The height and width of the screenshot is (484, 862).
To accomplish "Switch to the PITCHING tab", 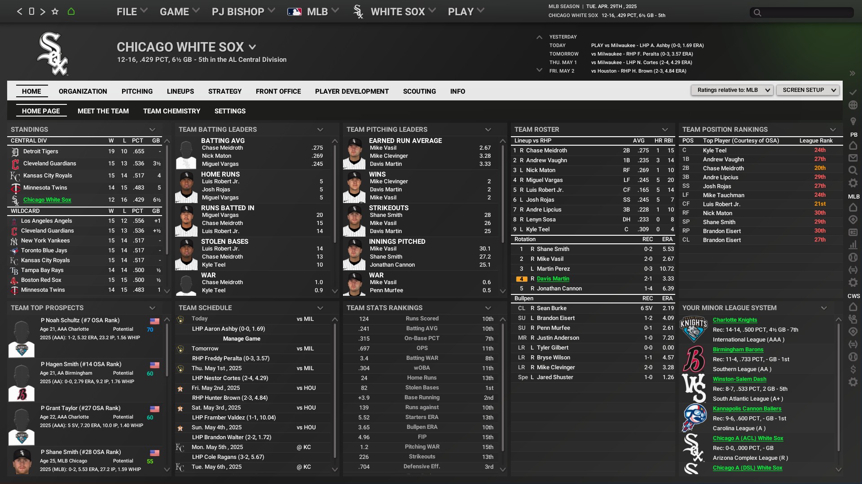I will click(x=137, y=91).
